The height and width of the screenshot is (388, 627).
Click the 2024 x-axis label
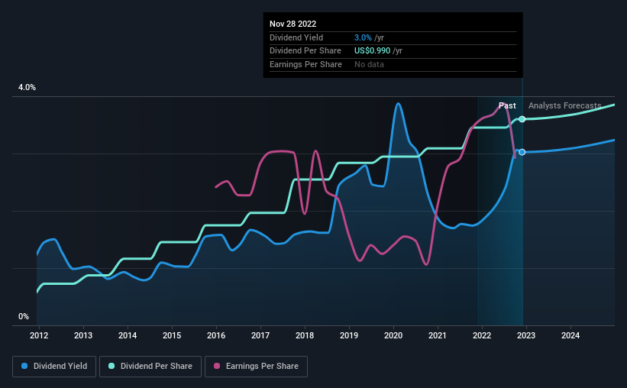pos(570,335)
